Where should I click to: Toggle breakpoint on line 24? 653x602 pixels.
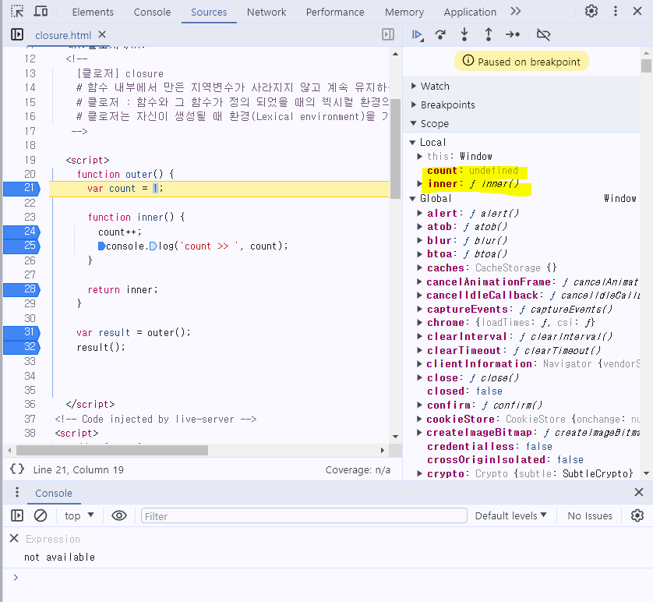tap(22, 232)
